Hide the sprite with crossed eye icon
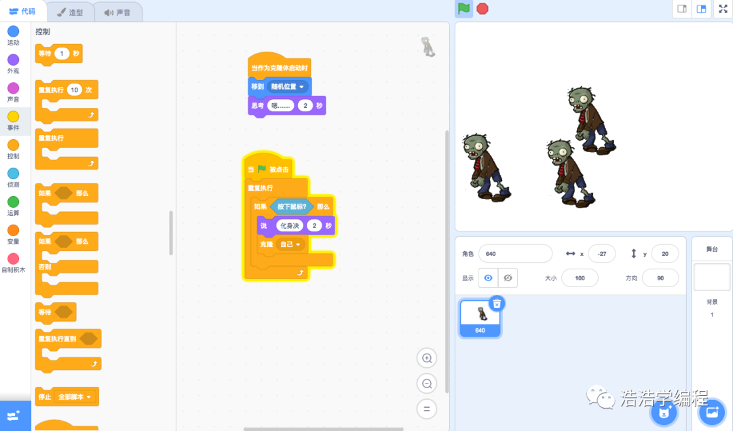 (508, 278)
